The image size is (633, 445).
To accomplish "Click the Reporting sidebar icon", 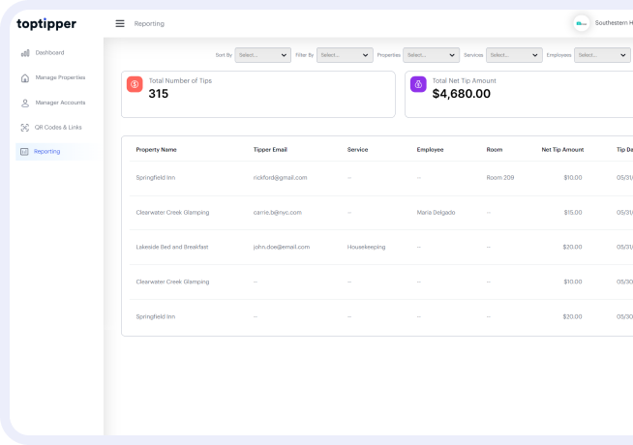I will (x=25, y=152).
